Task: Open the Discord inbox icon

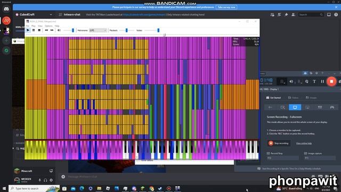Action: (x=329, y=14)
